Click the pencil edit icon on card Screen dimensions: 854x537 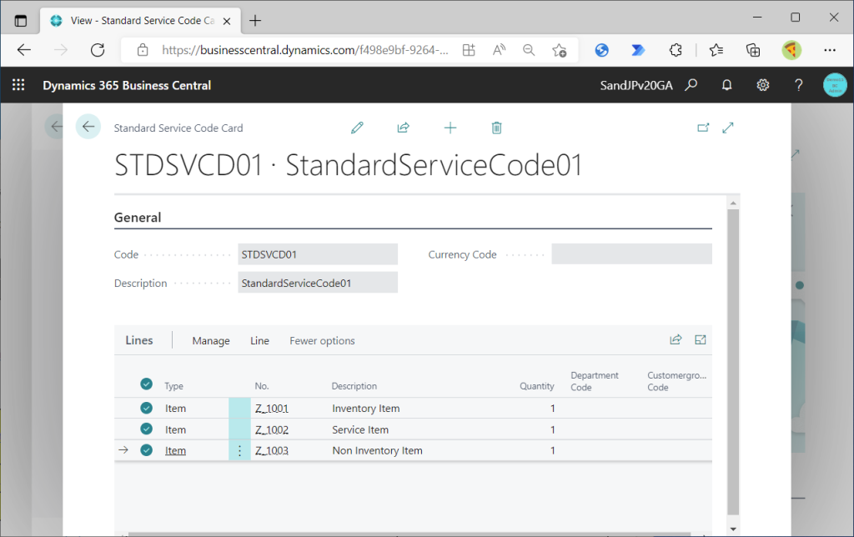click(357, 128)
